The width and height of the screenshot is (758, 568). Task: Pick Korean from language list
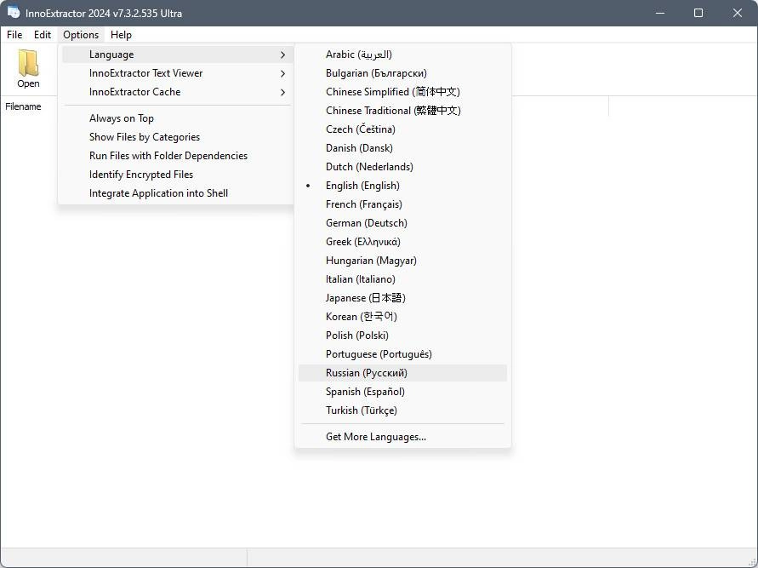pyautogui.click(x=402, y=317)
